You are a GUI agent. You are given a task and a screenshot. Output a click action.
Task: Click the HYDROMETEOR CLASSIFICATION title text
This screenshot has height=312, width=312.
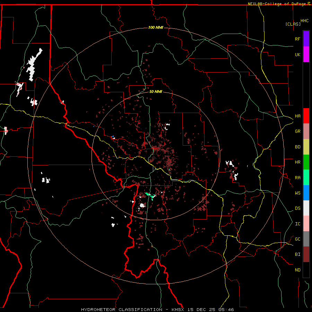[x=122, y=310]
